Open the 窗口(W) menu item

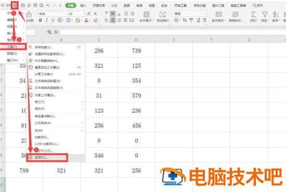(x=13, y=60)
